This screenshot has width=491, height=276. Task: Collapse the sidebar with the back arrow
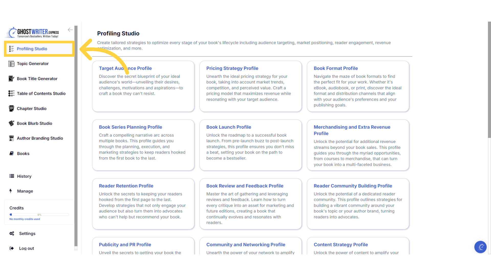(70, 30)
